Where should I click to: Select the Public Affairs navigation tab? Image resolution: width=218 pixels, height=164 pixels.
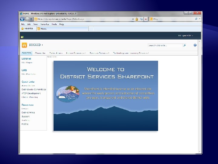(x=56, y=53)
